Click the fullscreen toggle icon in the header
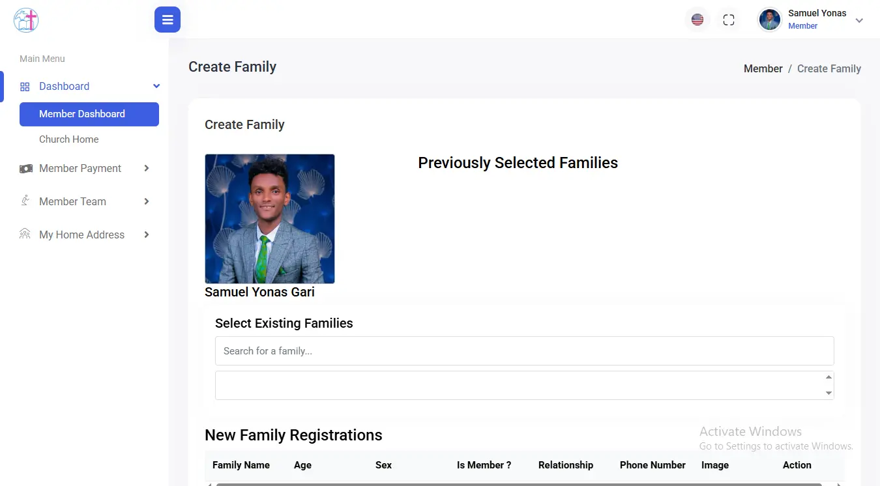Image resolution: width=880 pixels, height=486 pixels. tap(728, 20)
